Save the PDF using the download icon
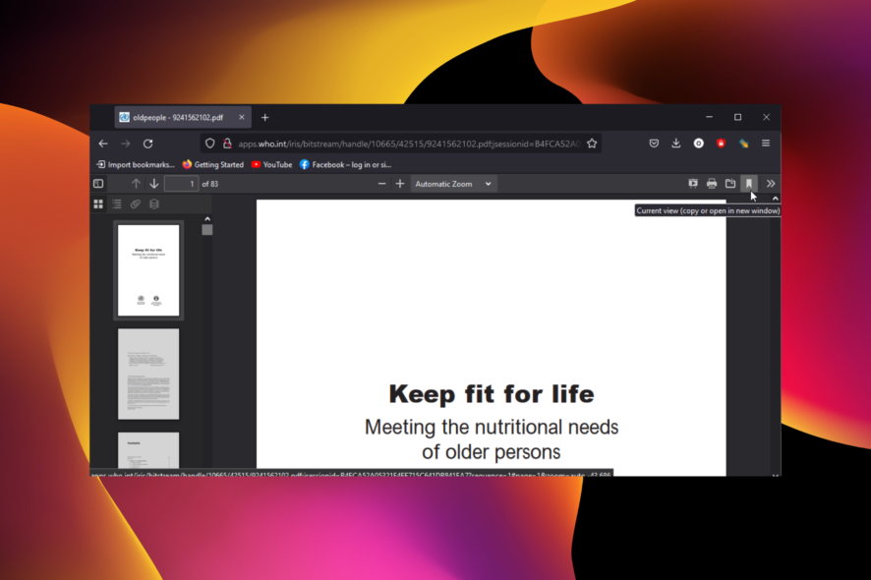Image resolution: width=871 pixels, height=580 pixels. pos(729,183)
